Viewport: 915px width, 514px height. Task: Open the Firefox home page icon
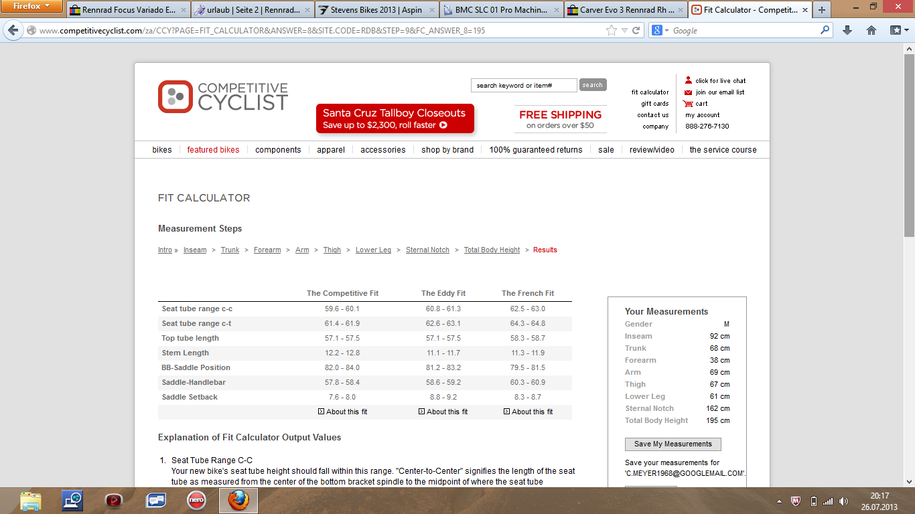point(871,31)
